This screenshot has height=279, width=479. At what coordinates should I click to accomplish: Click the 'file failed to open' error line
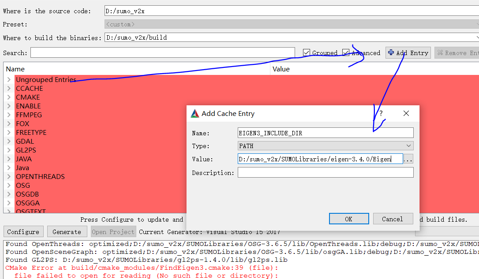click(x=146, y=275)
